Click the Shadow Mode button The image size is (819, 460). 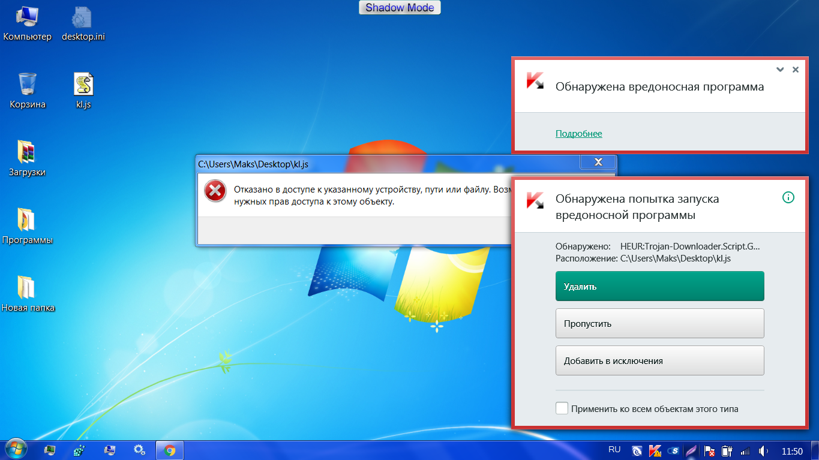pyautogui.click(x=400, y=8)
